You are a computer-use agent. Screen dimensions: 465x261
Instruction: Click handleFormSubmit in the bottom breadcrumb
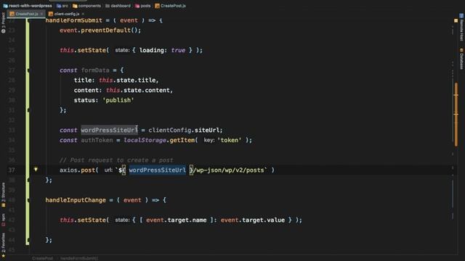[x=79, y=258]
